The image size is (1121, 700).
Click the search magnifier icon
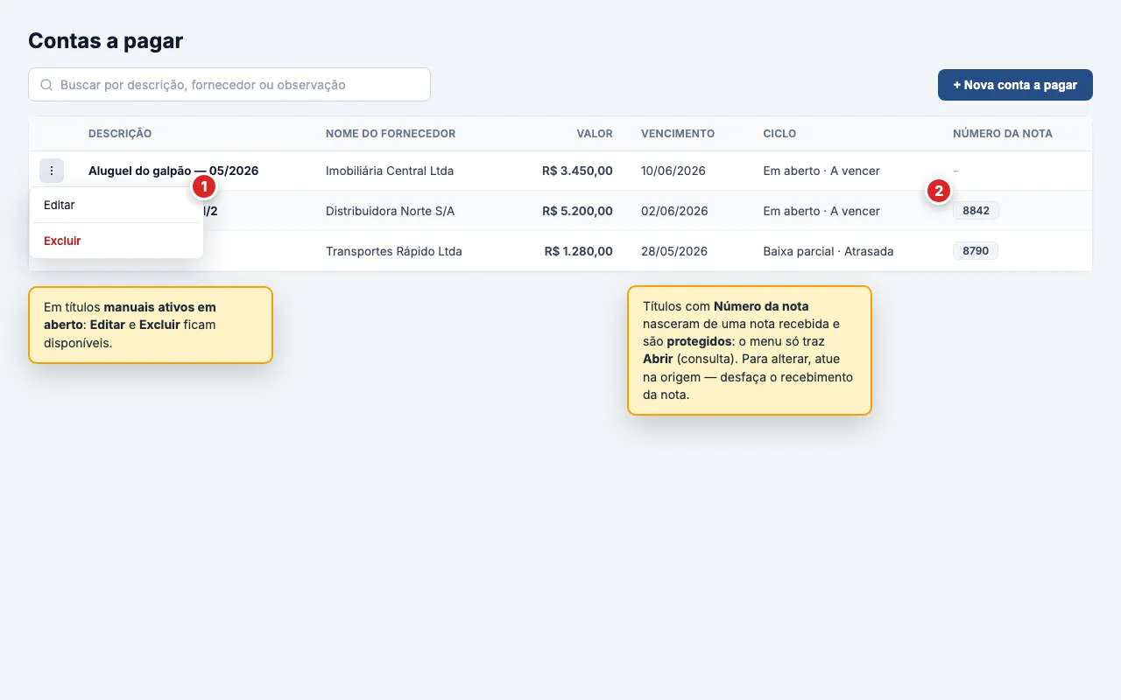46,85
